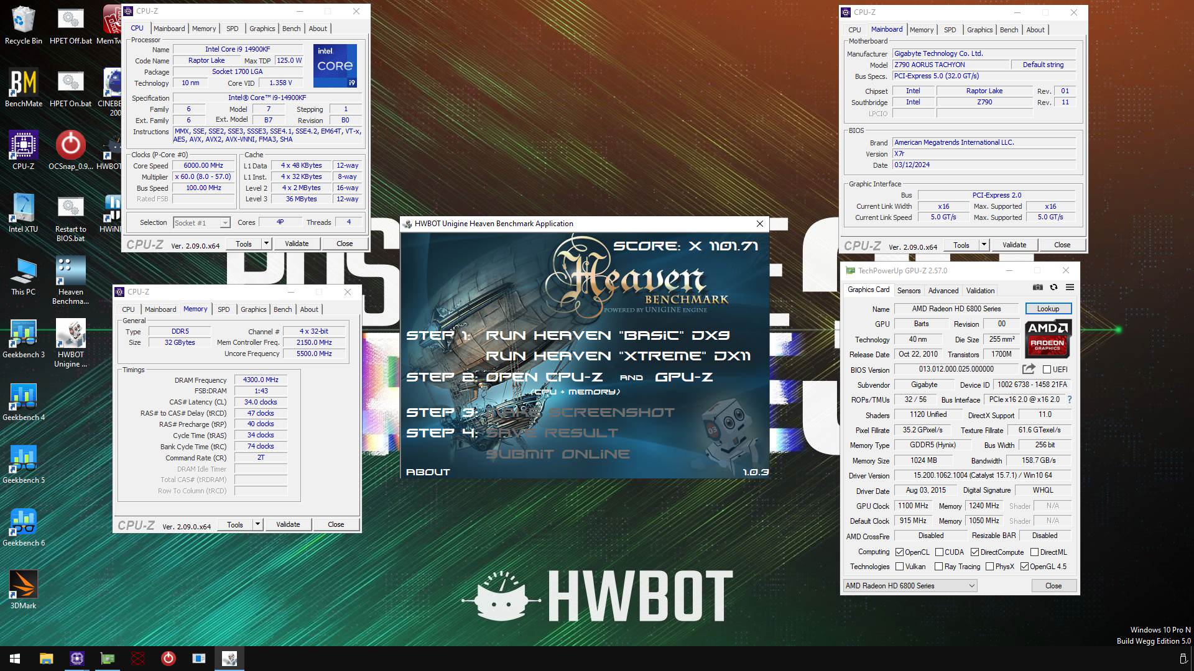
Task: Click GPU-Z taskbar icon
Action: [107, 659]
